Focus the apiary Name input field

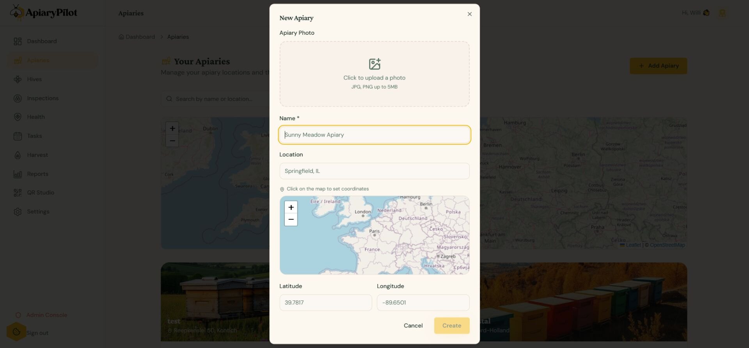click(x=374, y=135)
